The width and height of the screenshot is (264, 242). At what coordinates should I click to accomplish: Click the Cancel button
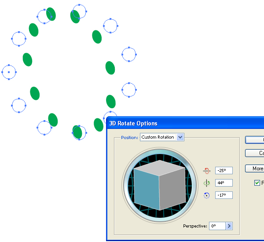coord(255,153)
